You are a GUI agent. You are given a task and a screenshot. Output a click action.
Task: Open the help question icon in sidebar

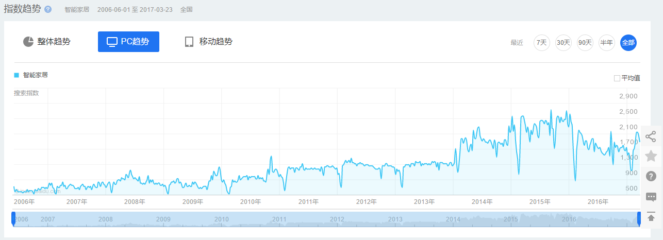click(651, 176)
